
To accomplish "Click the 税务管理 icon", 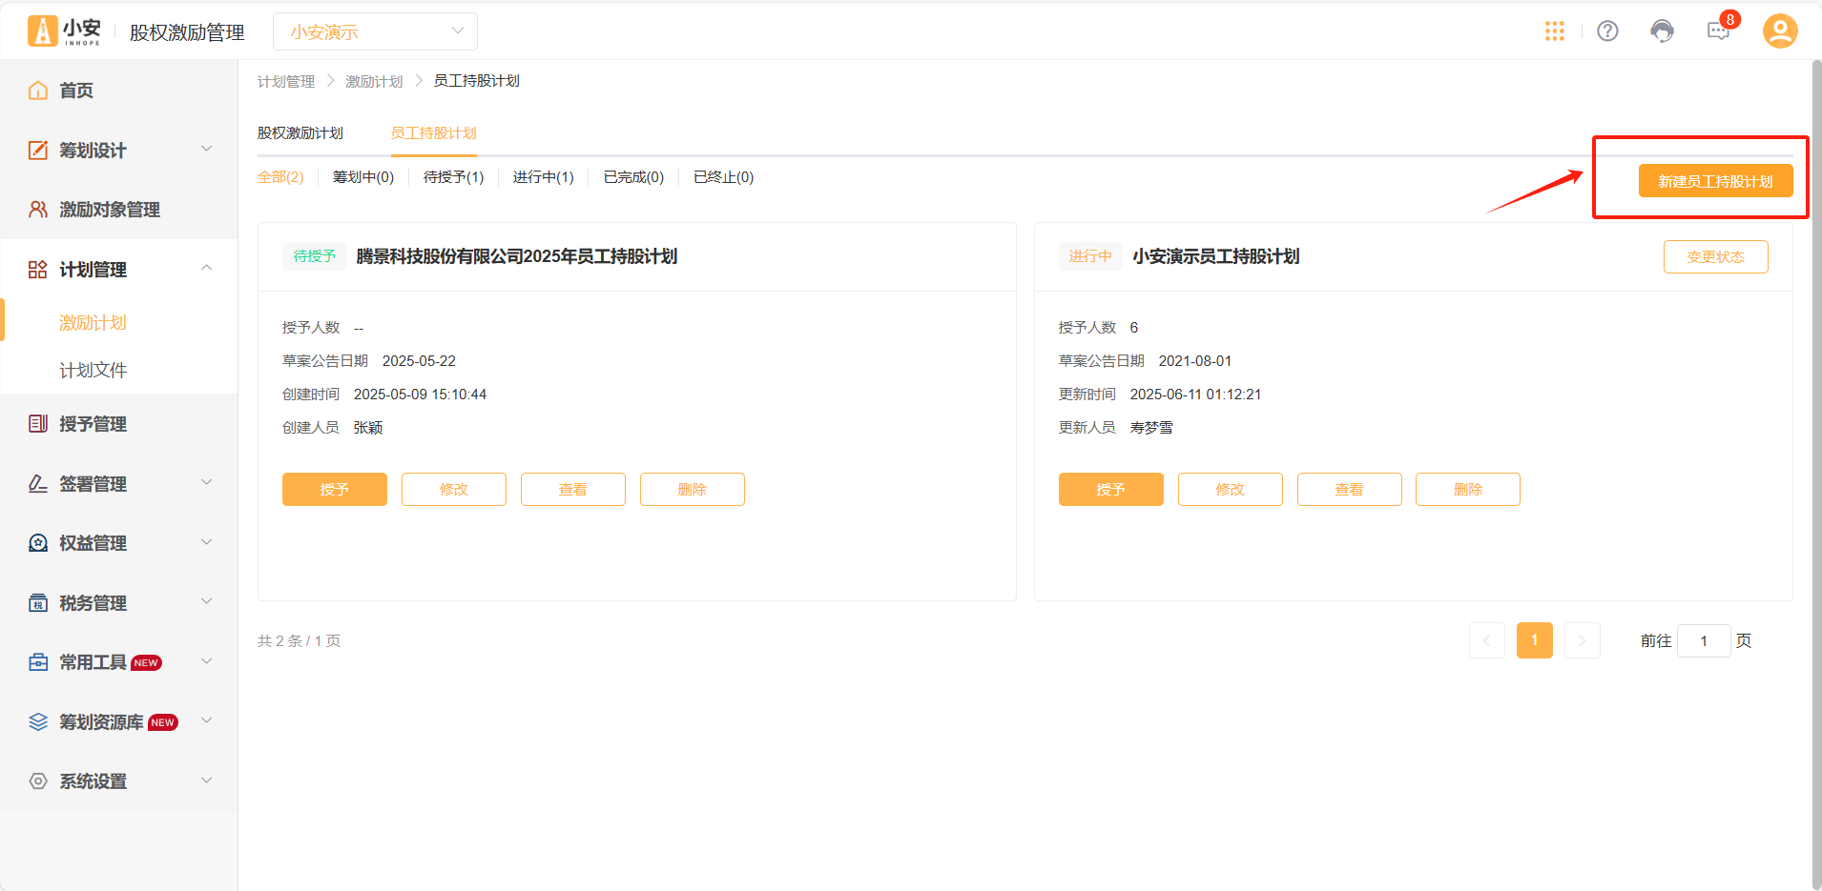I will [38, 602].
